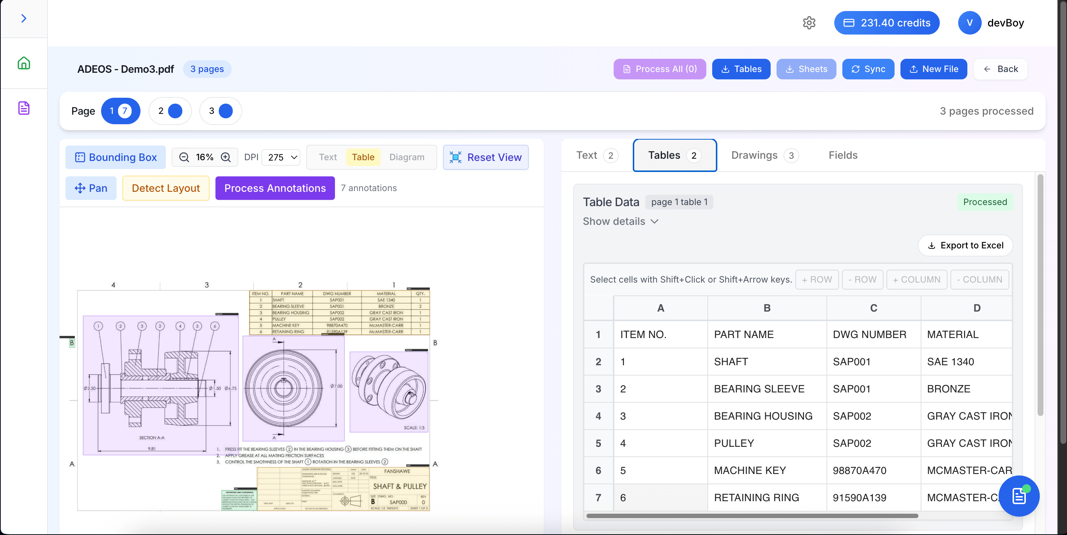Image resolution: width=1067 pixels, height=535 pixels.
Task: Open the home icon in sidebar
Action: 24,63
